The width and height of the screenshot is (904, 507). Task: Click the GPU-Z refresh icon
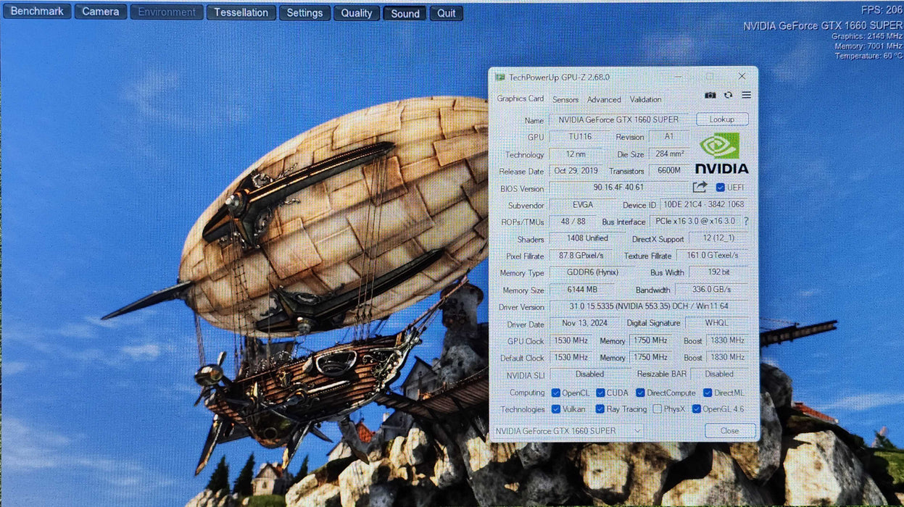click(729, 96)
